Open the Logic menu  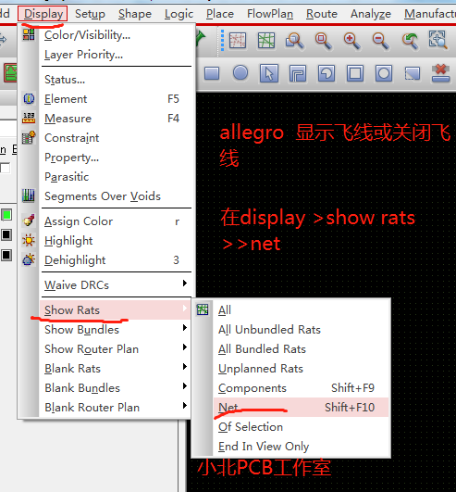coord(179,14)
